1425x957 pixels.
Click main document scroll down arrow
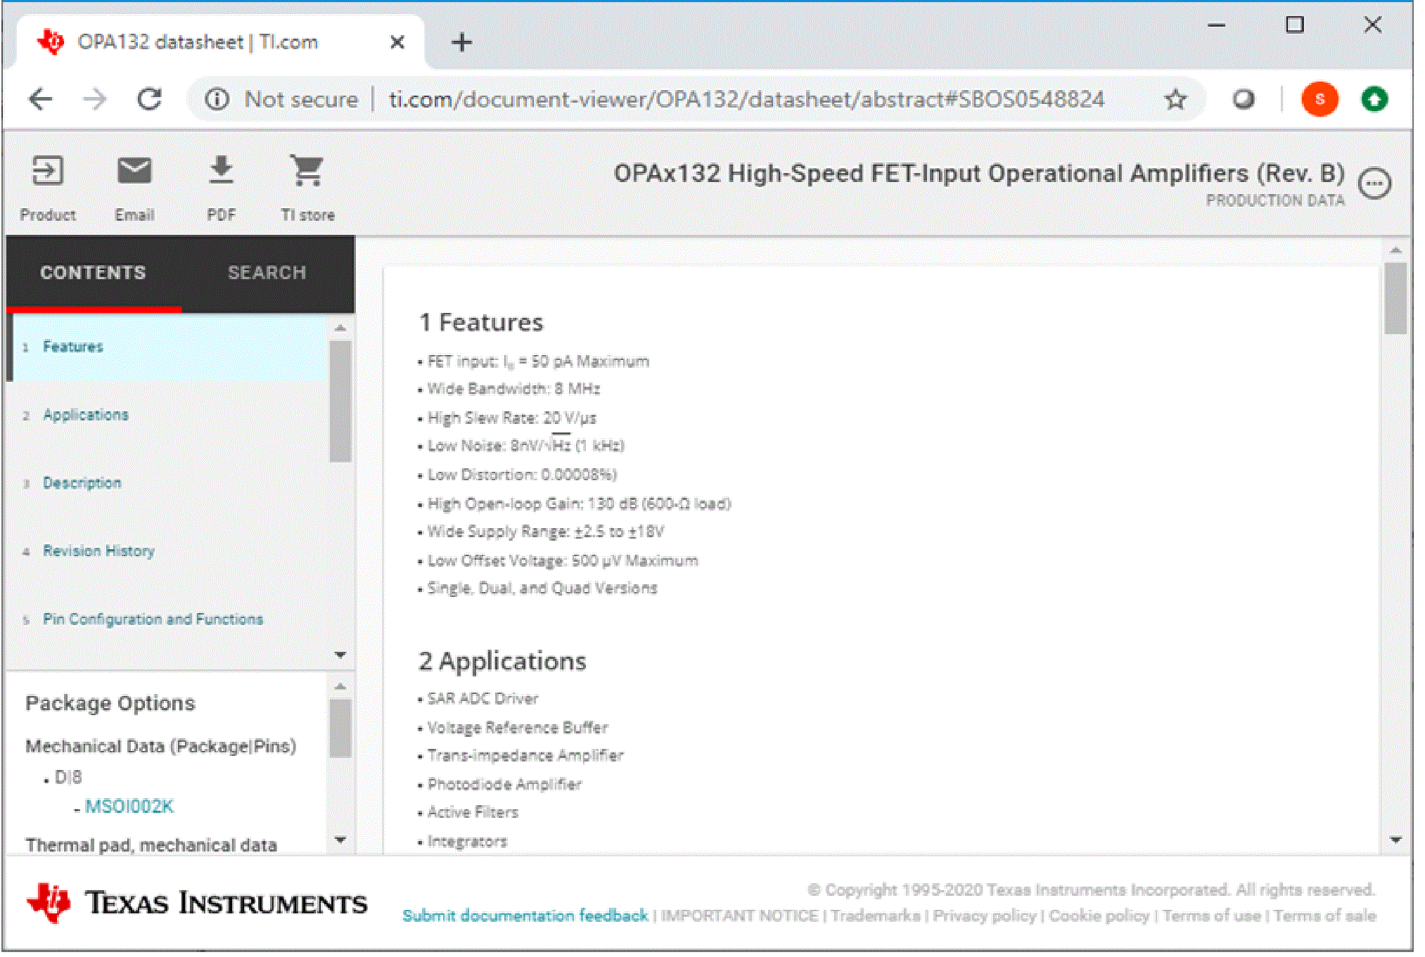pyautogui.click(x=1396, y=840)
